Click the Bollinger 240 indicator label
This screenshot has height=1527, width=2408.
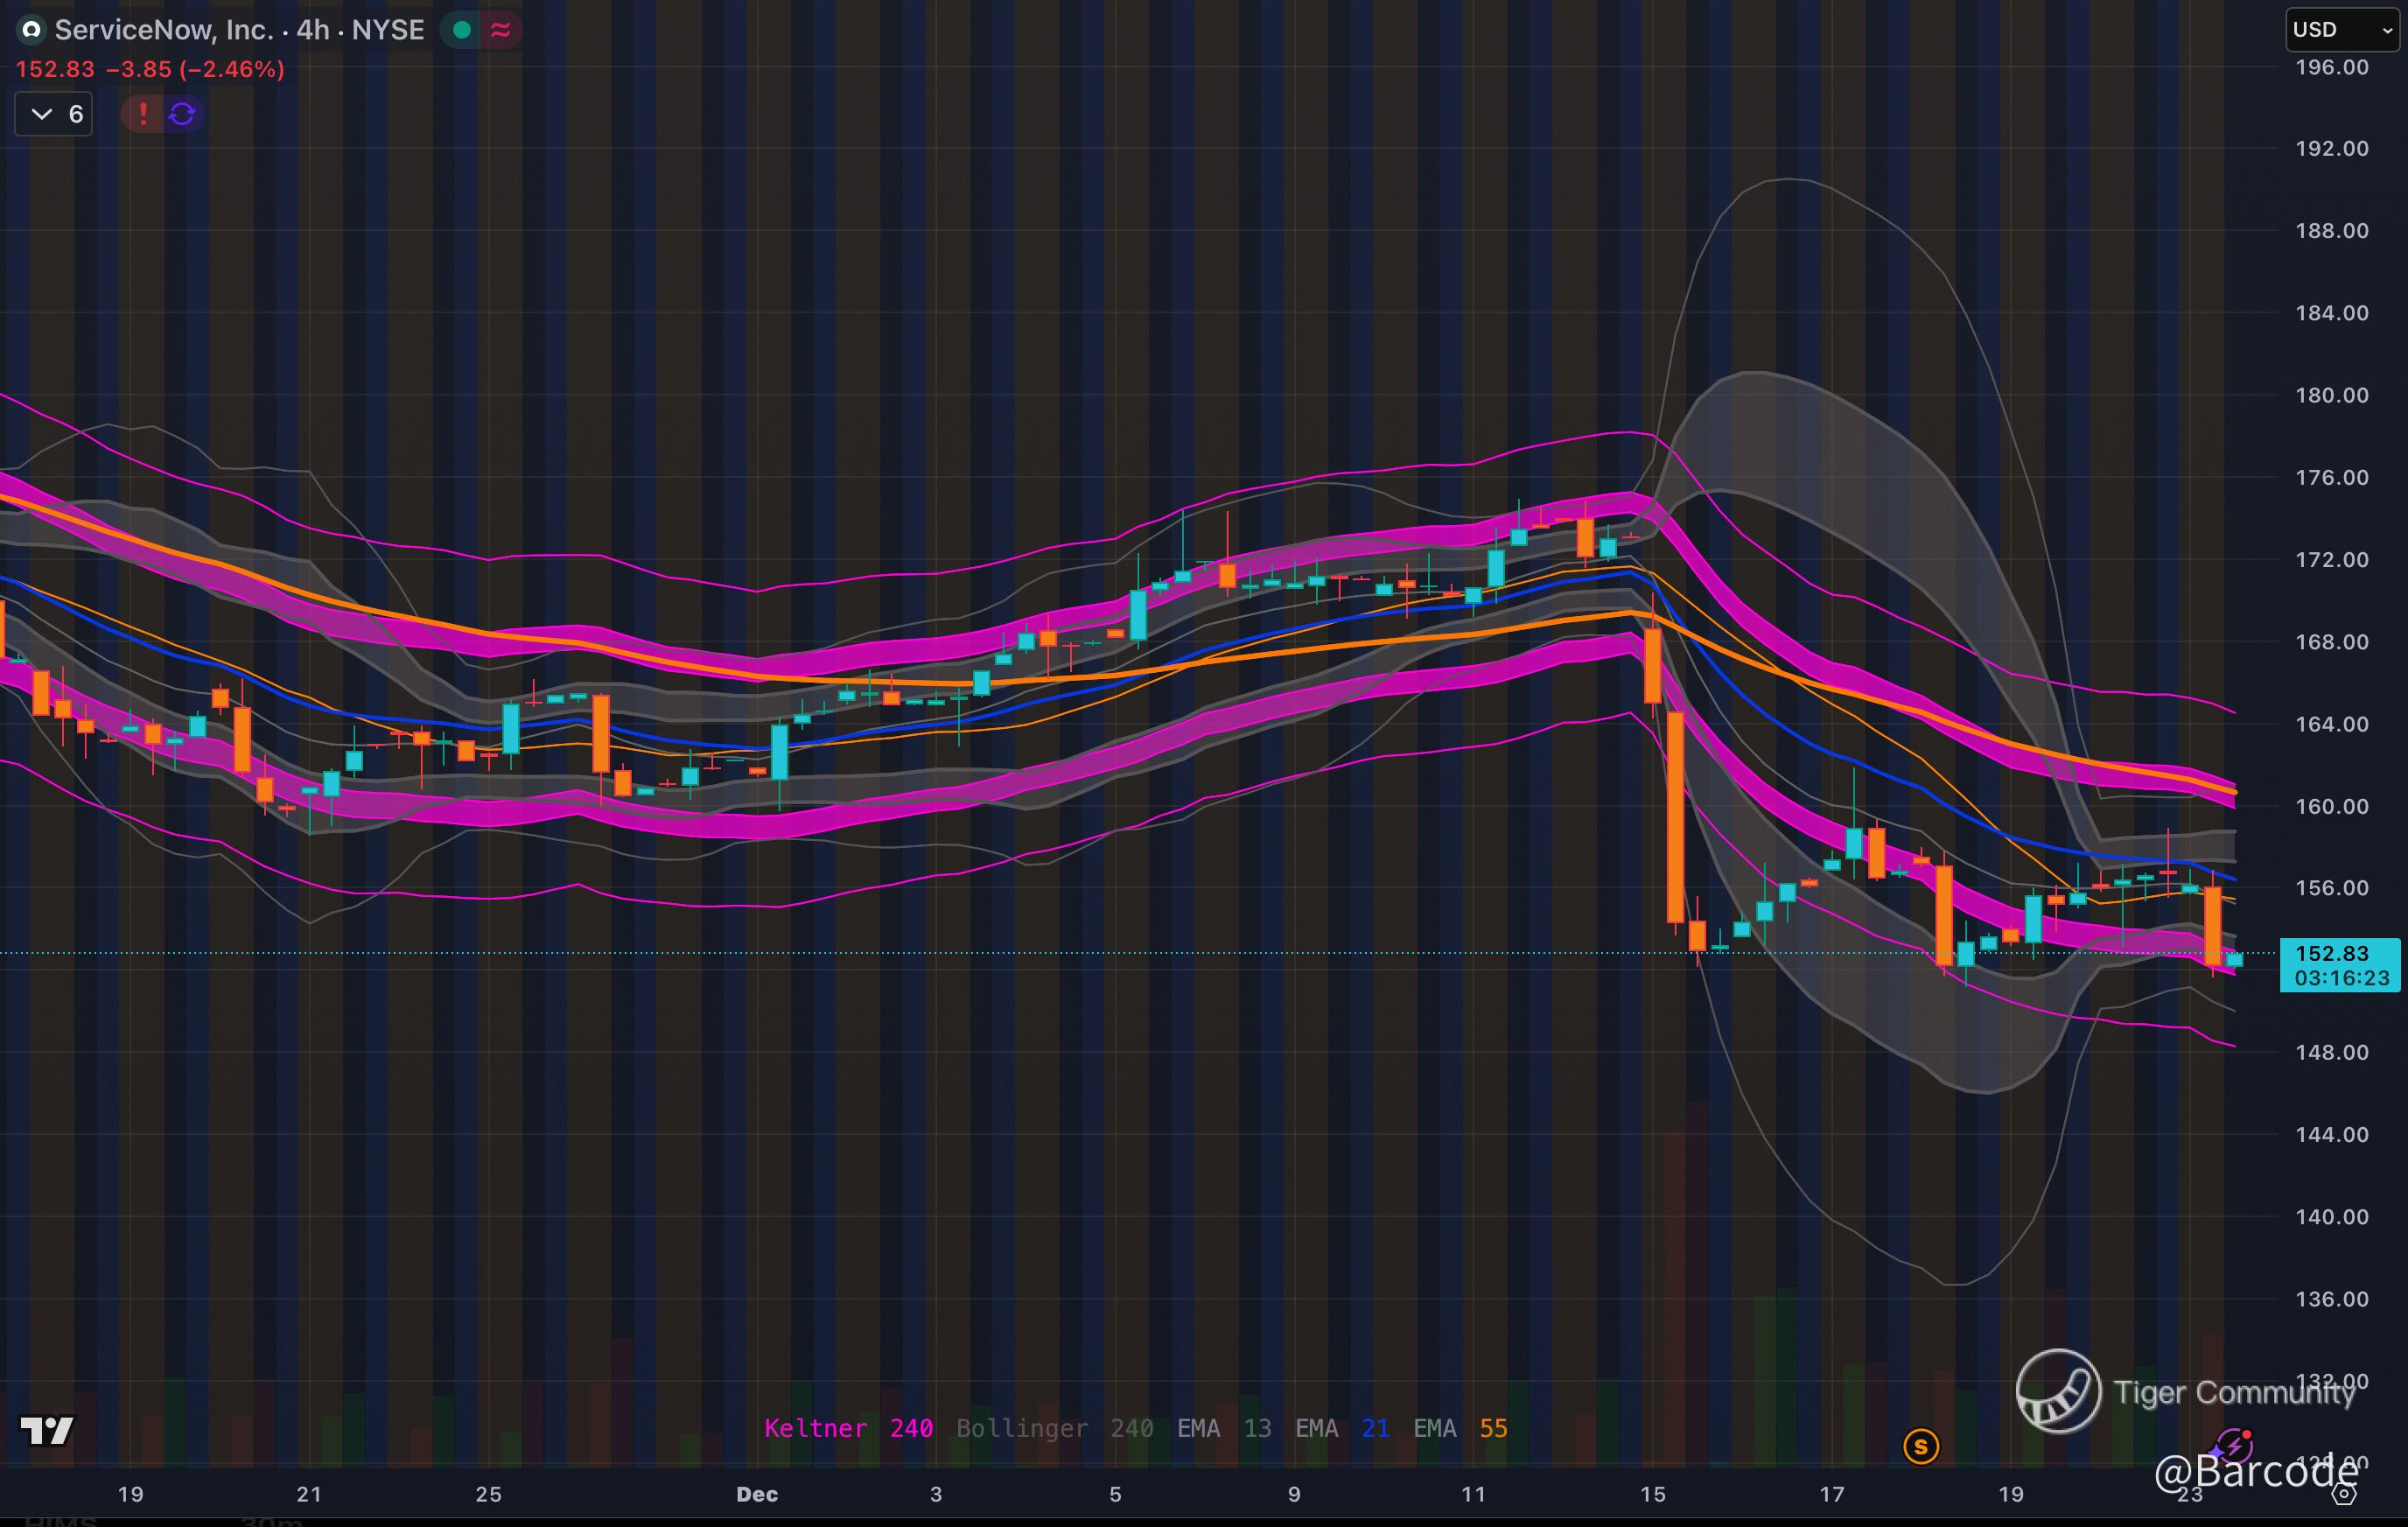pos(1054,1428)
